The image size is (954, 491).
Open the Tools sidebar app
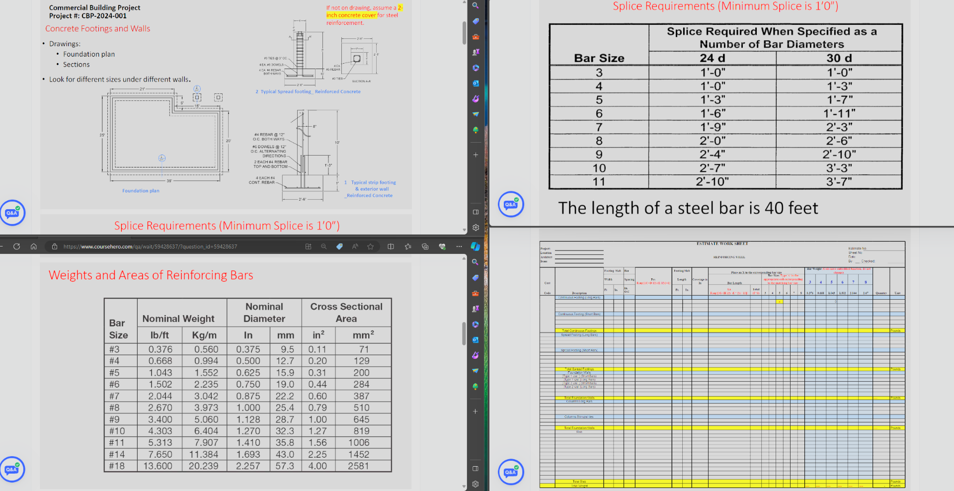tap(476, 37)
